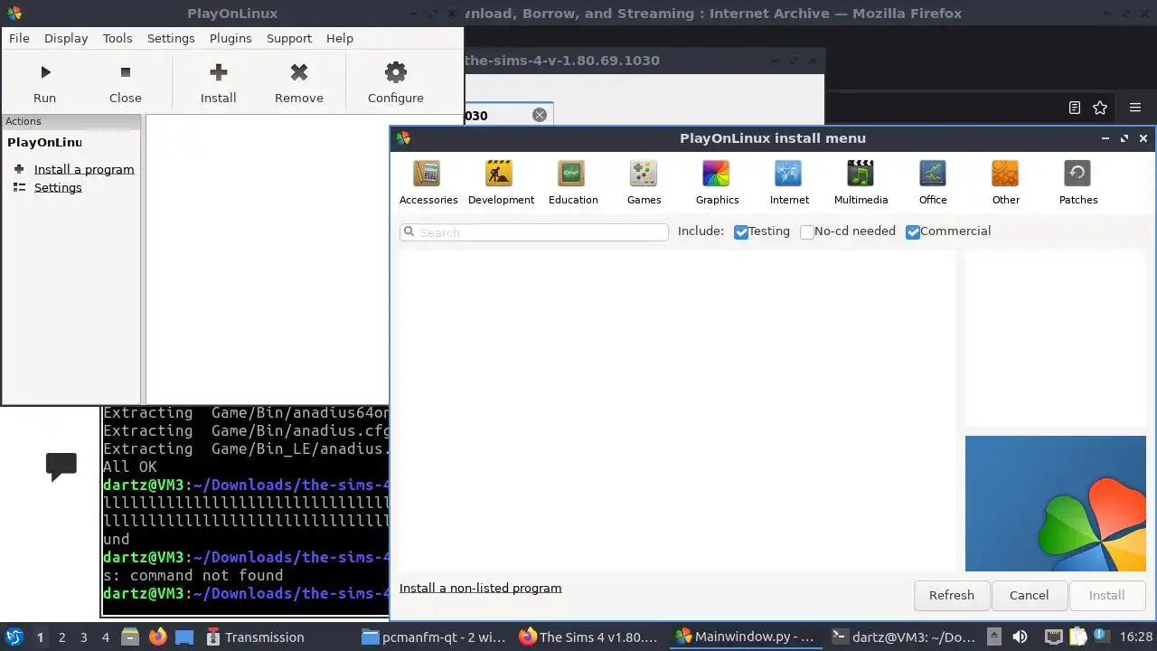
Task: Click the Configure gear toolbar button
Action: (x=396, y=83)
